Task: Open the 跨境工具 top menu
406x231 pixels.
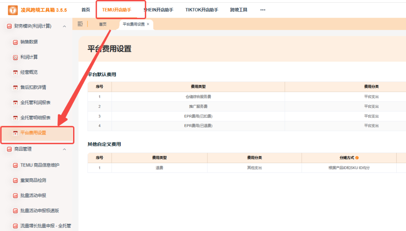Action: point(239,10)
